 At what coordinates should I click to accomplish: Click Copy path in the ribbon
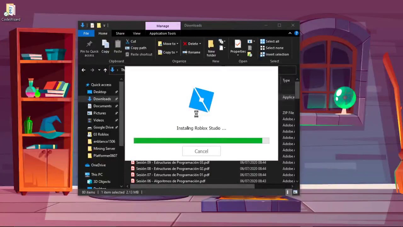pos(136,48)
